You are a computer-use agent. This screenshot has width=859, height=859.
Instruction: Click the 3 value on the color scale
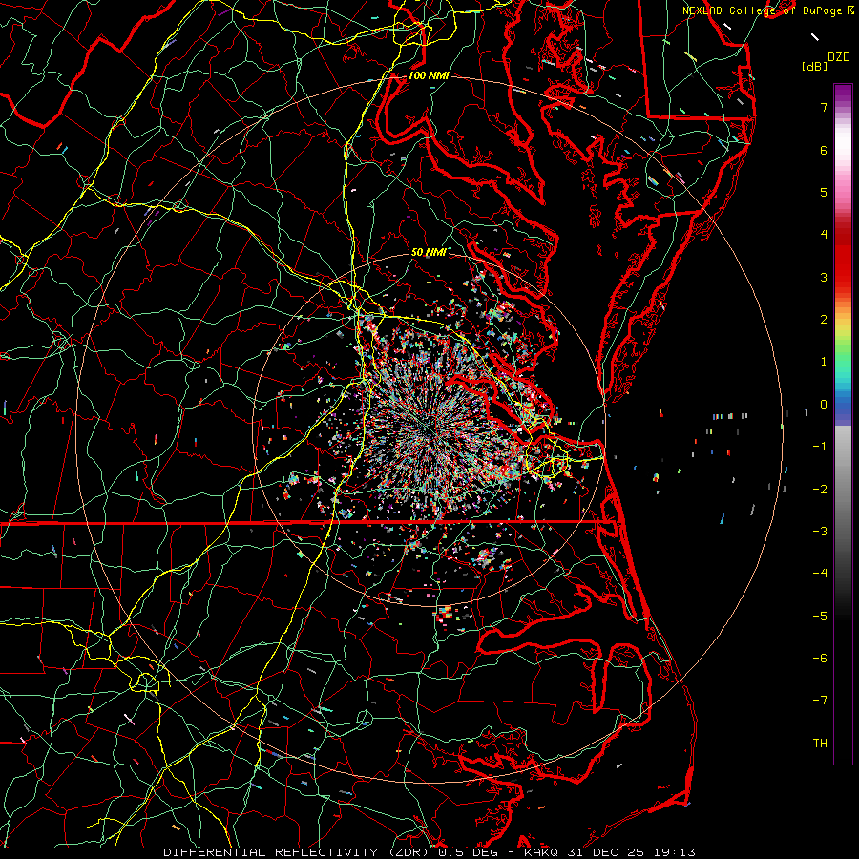point(824,277)
